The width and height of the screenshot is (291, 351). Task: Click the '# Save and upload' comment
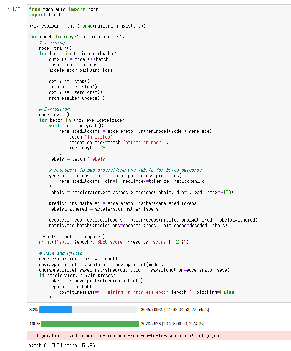(61, 253)
